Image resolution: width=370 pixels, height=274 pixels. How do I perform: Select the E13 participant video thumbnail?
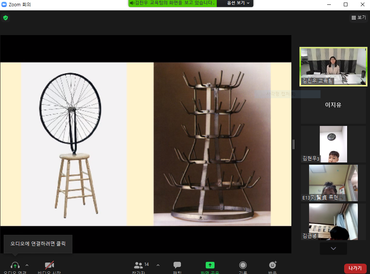click(x=333, y=183)
